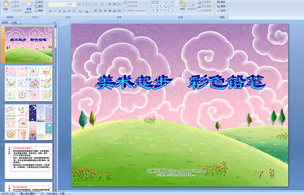Insert a New Slide (新建幻灯片)
Screen dimensions: 304x195
[x=29, y=7]
